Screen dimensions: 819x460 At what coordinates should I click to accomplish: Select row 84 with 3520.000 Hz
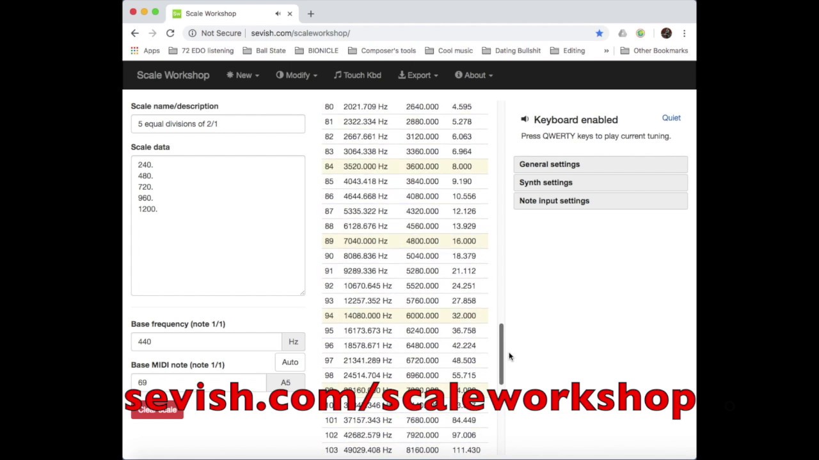[404, 166]
